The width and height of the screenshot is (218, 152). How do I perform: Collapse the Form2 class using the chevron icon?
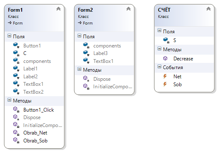point(128,9)
